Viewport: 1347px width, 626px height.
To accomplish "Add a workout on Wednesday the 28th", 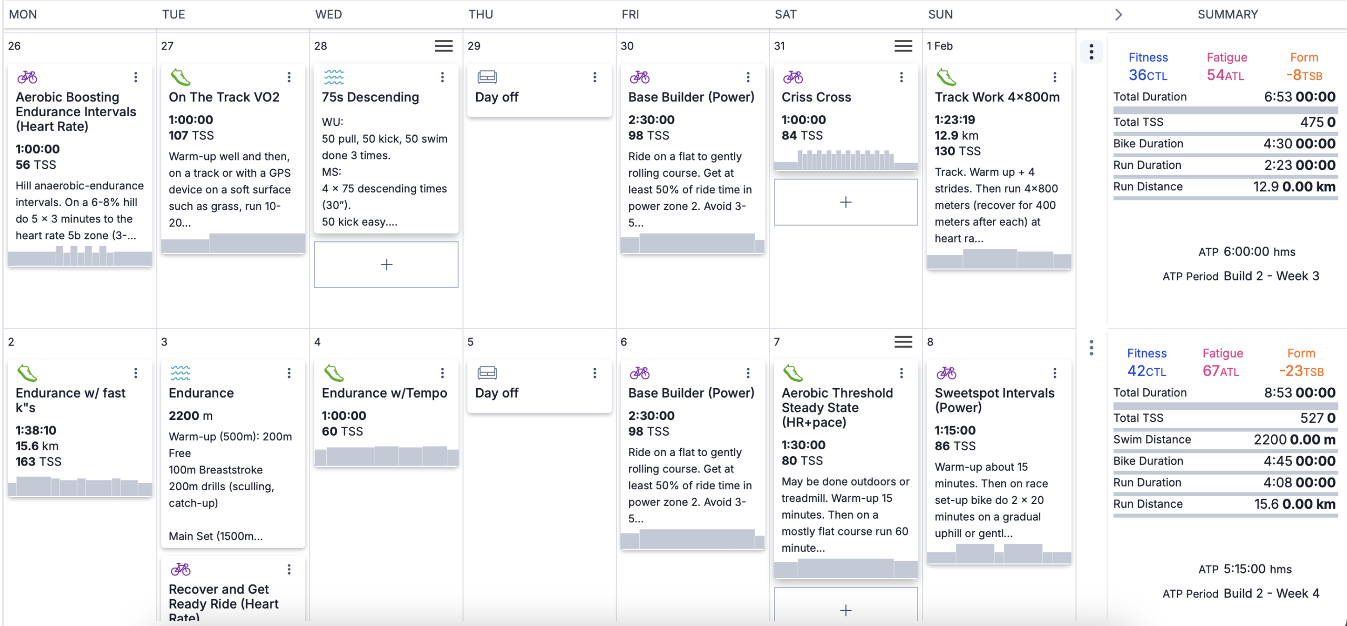I will [x=386, y=265].
